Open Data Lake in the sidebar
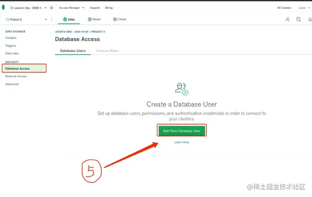Viewport: 312px width, 197px height. [12, 53]
